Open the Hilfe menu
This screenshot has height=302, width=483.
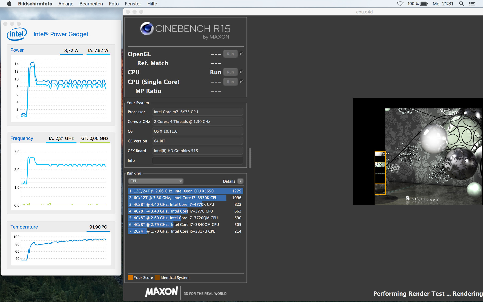(x=152, y=4)
